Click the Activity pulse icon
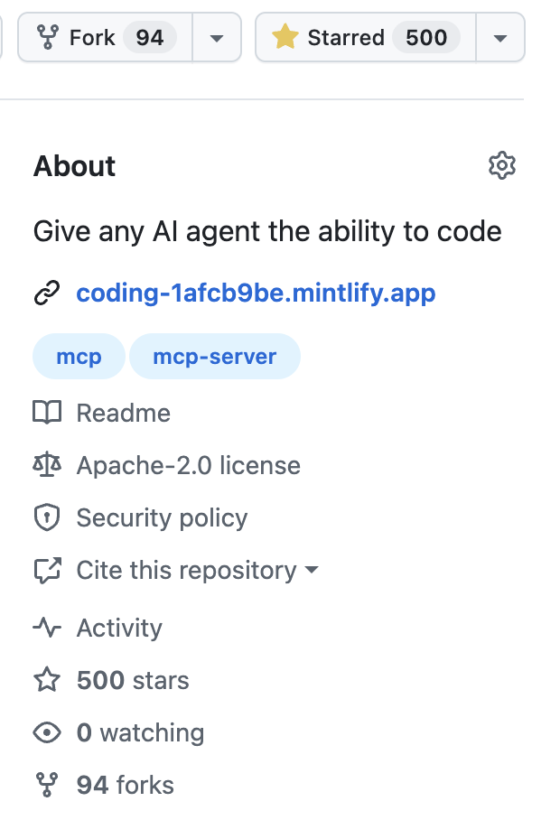This screenshot has width=560, height=820. click(x=47, y=628)
